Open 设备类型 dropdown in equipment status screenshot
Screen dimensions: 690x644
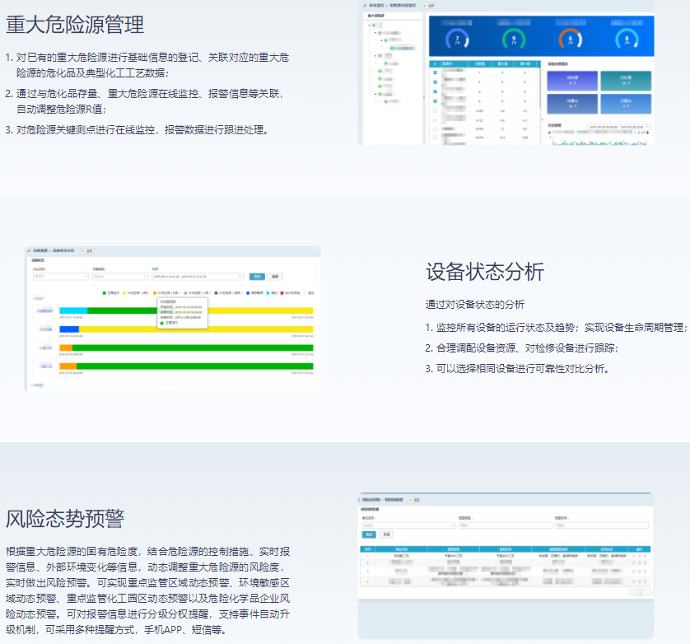click(x=120, y=277)
